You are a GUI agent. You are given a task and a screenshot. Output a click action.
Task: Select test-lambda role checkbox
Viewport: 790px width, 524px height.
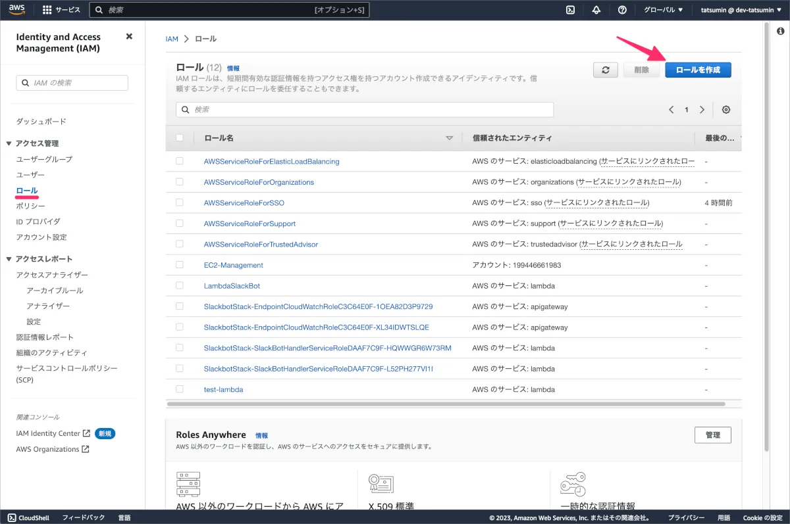tap(180, 389)
